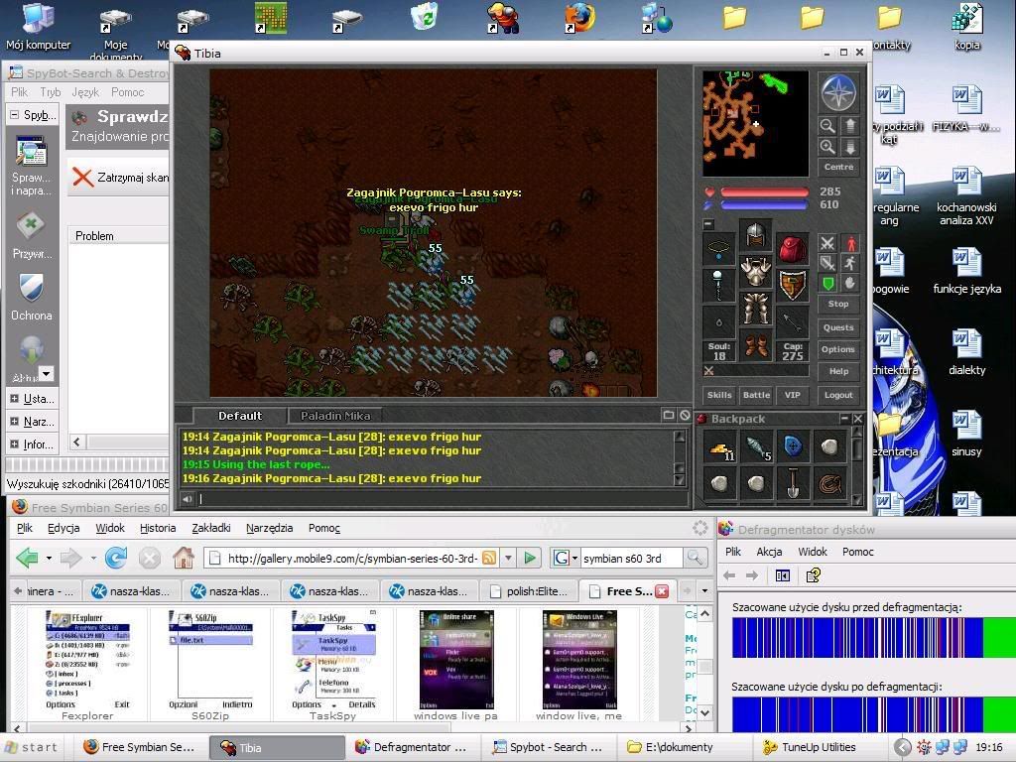Click Firefox search magnifier button
This screenshot has height=762, width=1016.
coord(695,558)
